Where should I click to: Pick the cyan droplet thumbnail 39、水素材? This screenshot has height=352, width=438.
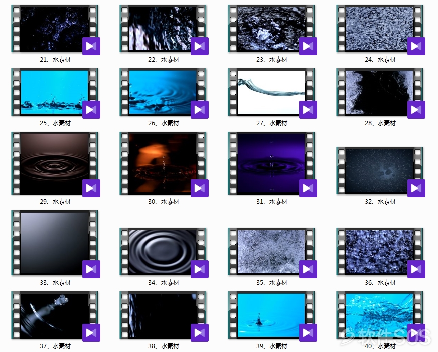(x=271, y=315)
